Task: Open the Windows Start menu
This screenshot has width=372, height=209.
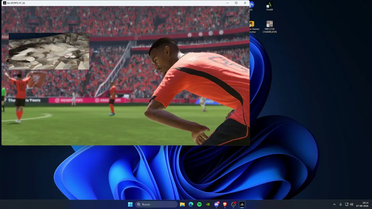Action: (130, 204)
